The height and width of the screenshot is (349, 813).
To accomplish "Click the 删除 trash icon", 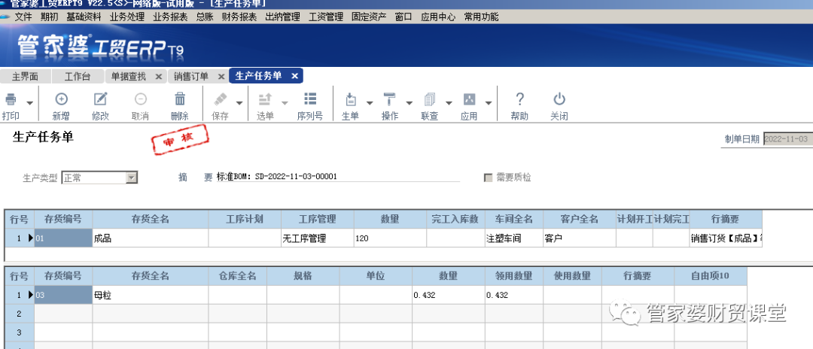I will pos(180,99).
